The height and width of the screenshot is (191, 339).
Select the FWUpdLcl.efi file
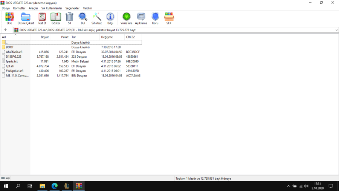coord(71,71)
